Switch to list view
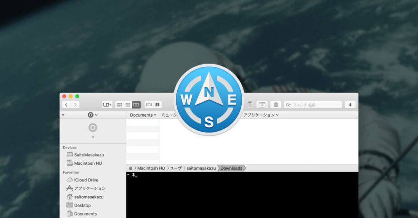 128,105
